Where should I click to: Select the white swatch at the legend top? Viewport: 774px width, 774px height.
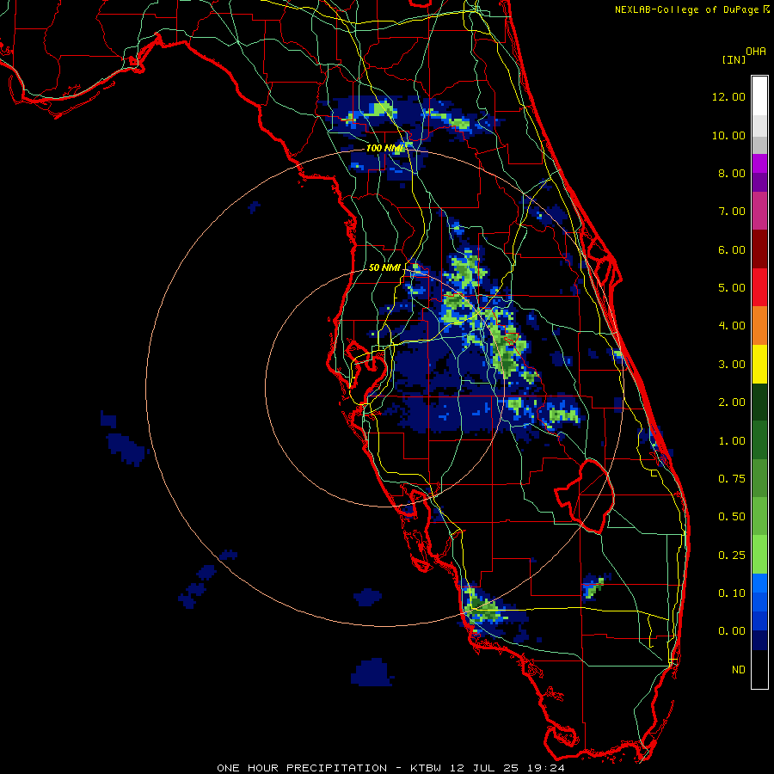[759, 96]
